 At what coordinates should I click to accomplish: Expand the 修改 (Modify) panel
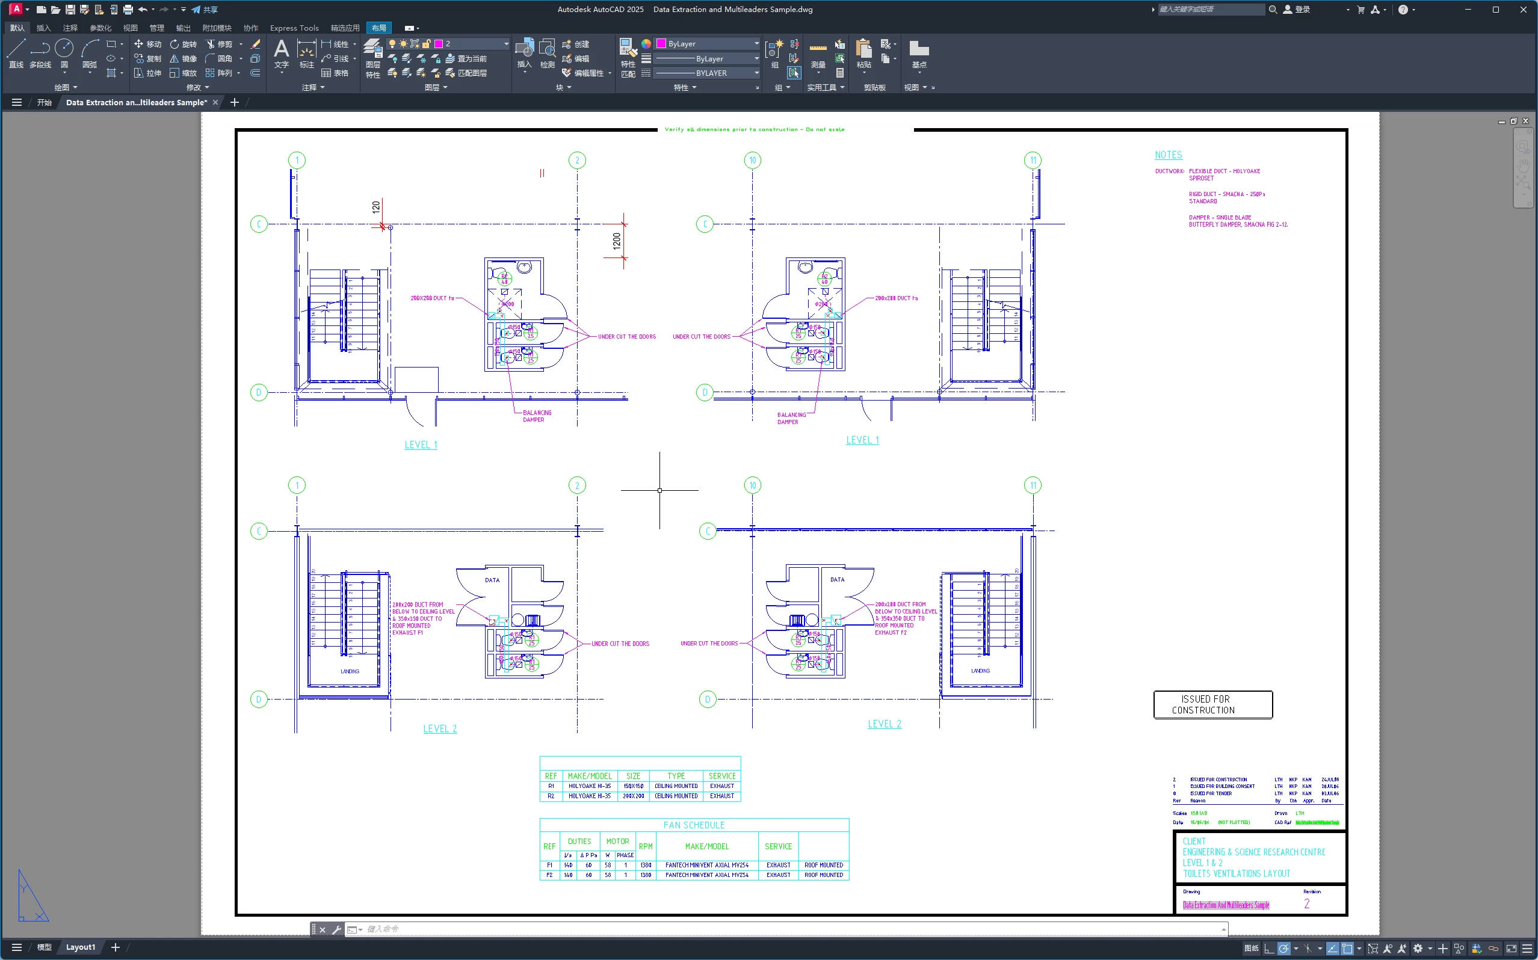click(197, 88)
